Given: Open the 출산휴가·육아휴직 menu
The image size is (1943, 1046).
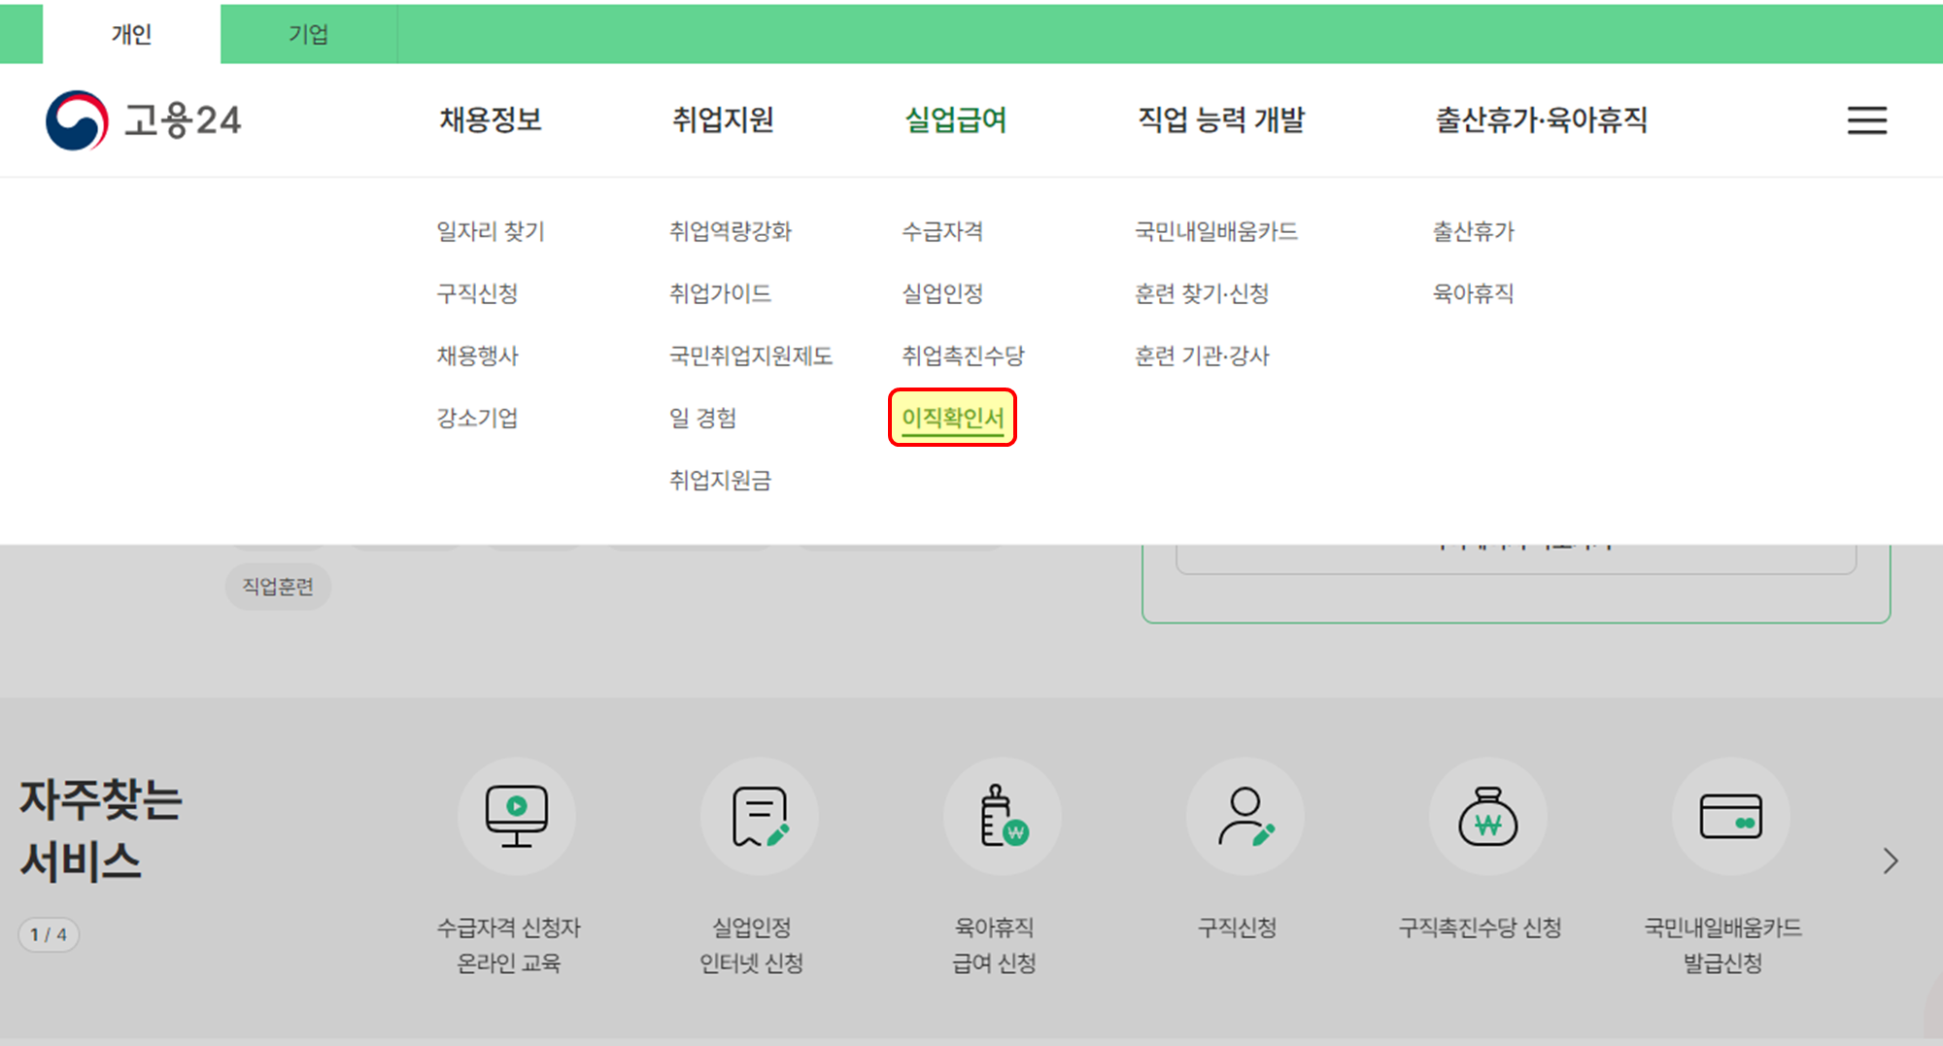Looking at the screenshot, I should [x=1539, y=119].
